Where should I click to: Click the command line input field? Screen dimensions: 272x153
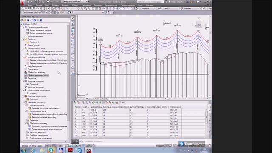pyautogui.click(x=128, y=142)
